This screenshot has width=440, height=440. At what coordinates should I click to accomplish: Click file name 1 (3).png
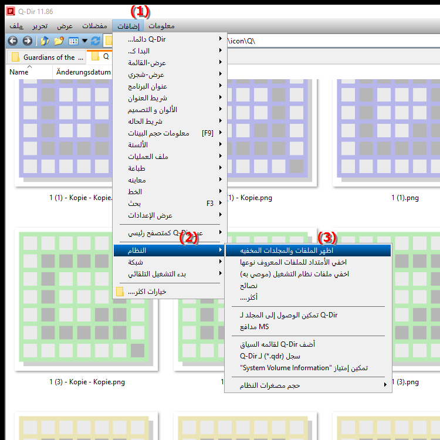(405, 382)
